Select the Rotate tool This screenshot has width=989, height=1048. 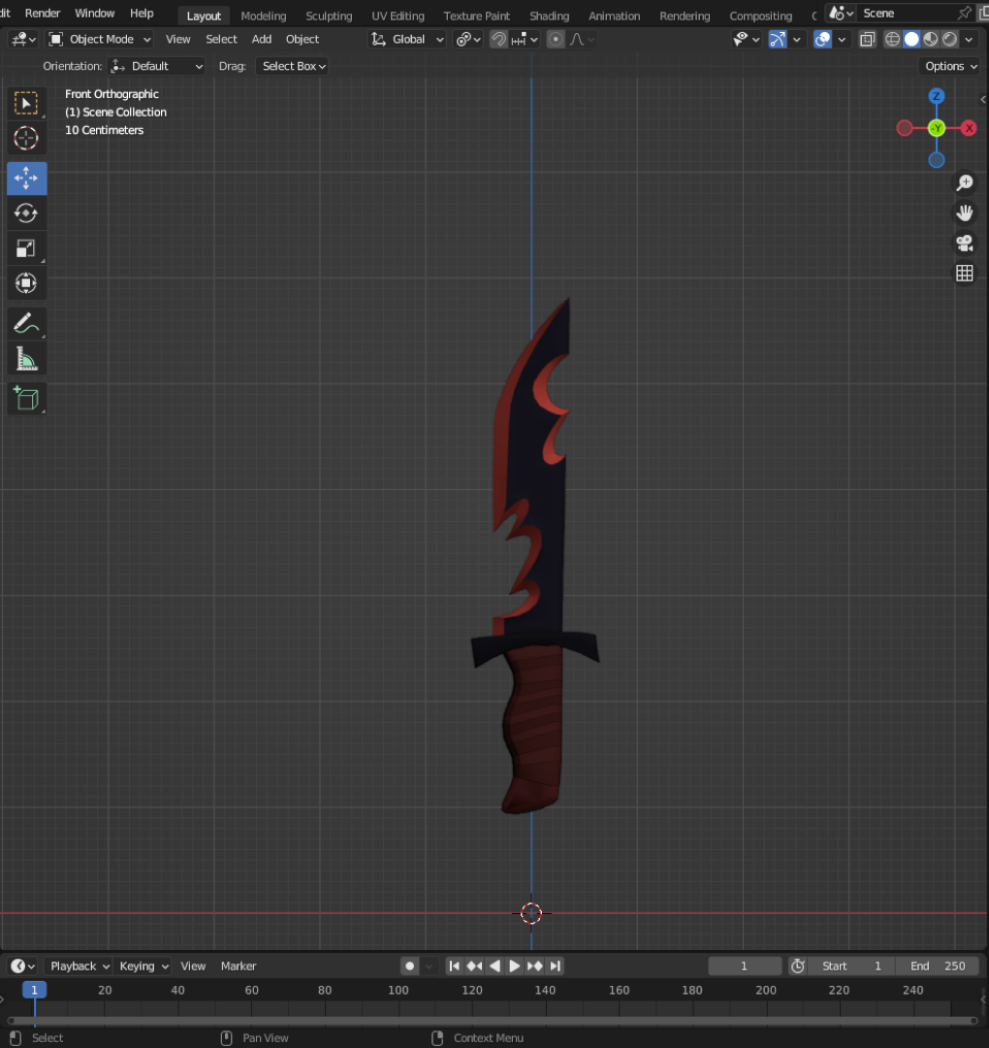(27, 213)
